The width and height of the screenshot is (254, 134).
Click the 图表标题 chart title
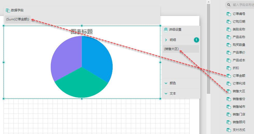pos(82,32)
